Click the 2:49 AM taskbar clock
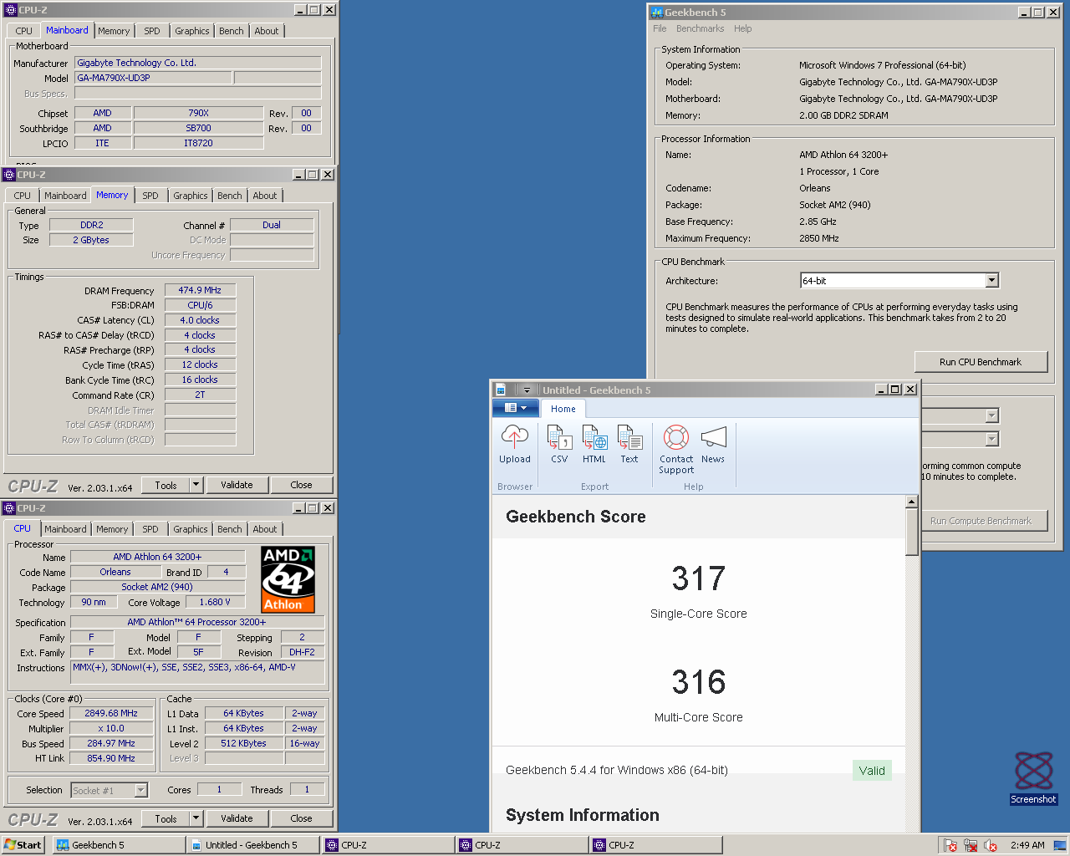1070x856 pixels. coord(1027,845)
